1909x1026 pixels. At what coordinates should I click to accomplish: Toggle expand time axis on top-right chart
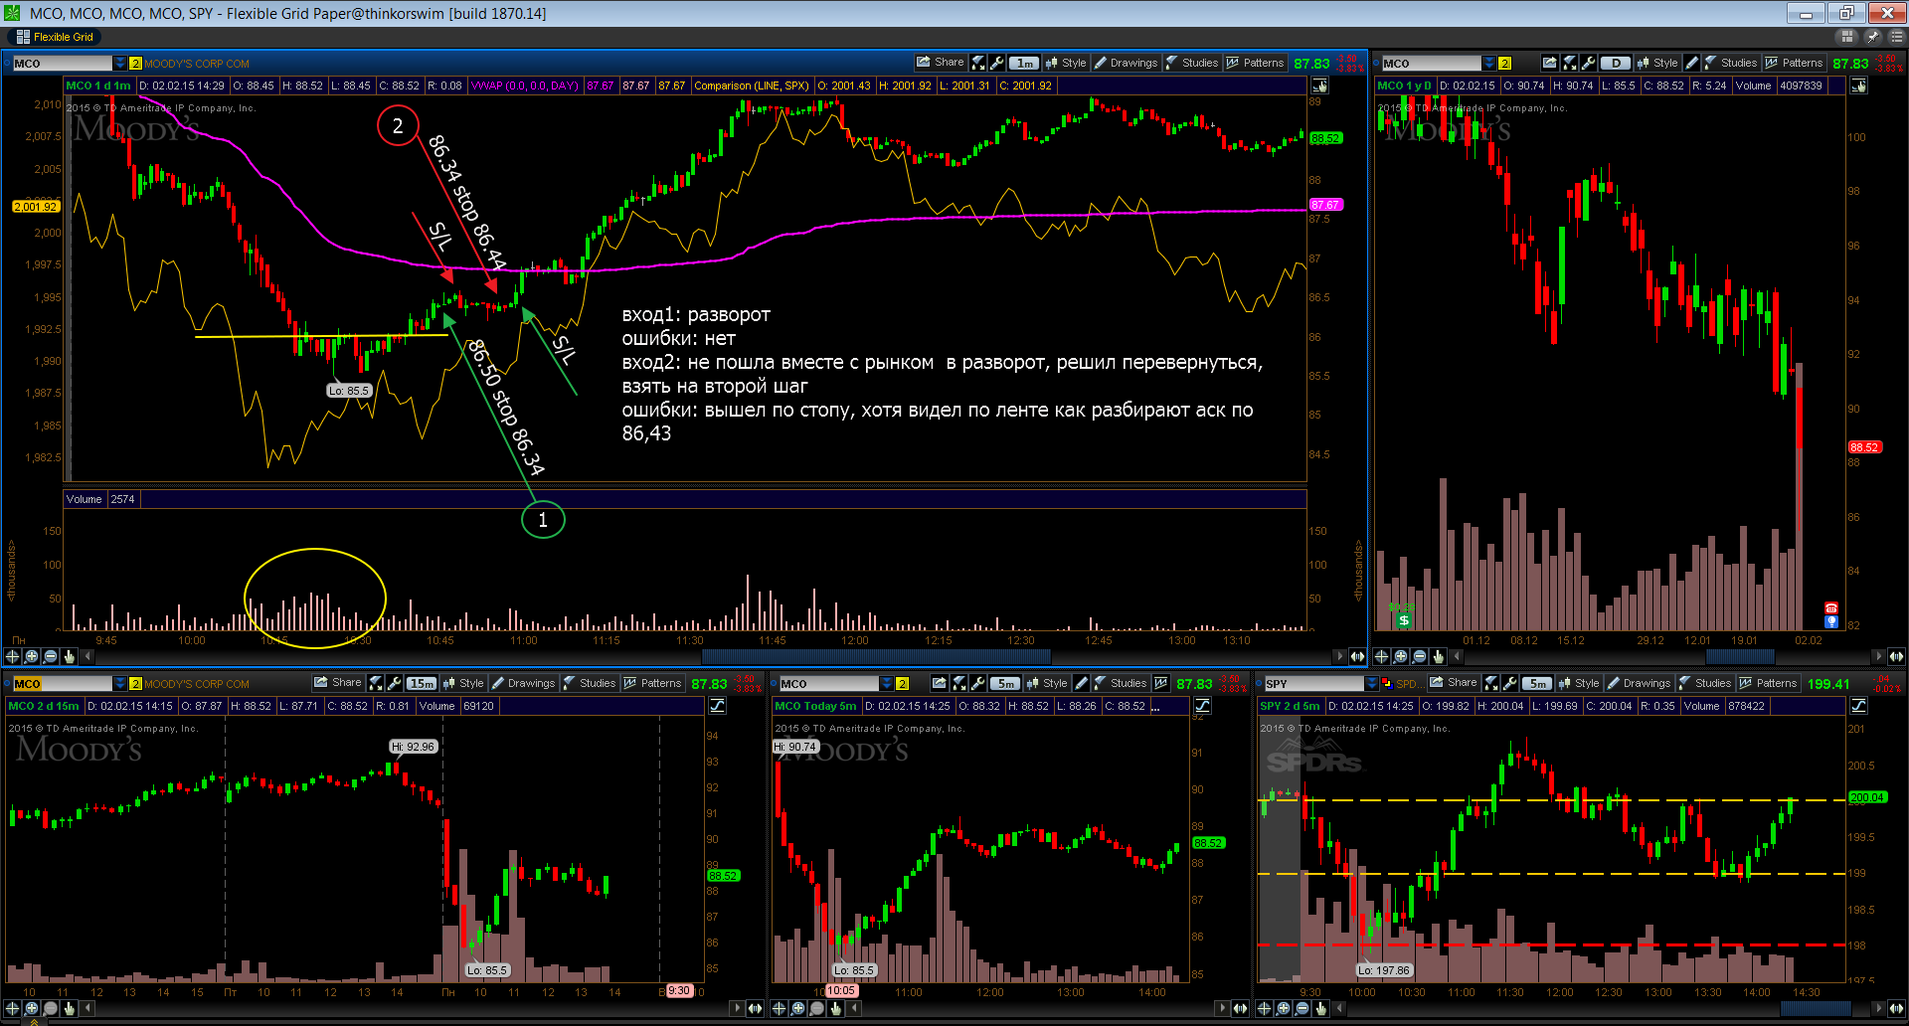pyautogui.click(x=1896, y=656)
